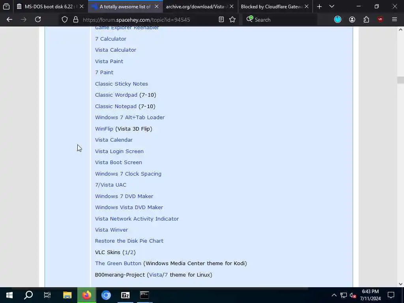
Task: Open the notifications action center icon
Action: [391, 295]
